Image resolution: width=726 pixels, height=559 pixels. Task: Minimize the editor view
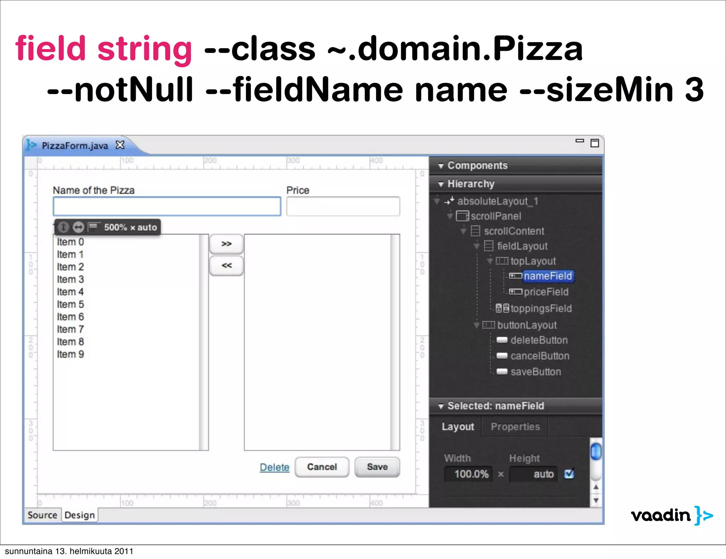[x=580, y=141]
